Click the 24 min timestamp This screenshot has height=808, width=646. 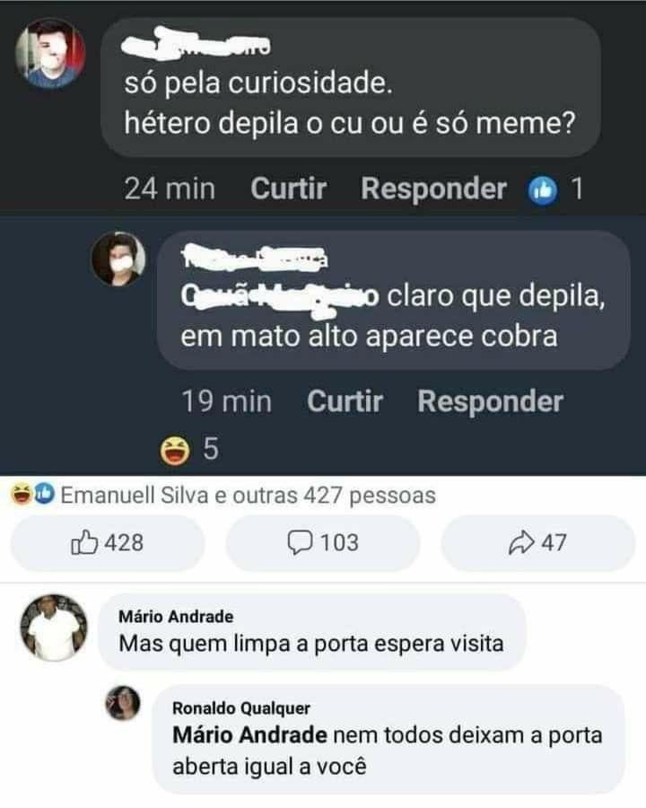click(x=170, y=189)
